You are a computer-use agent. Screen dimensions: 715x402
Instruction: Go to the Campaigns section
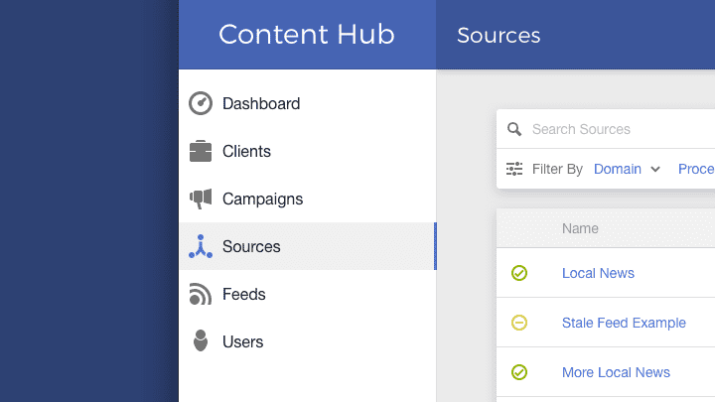point(262,199)
